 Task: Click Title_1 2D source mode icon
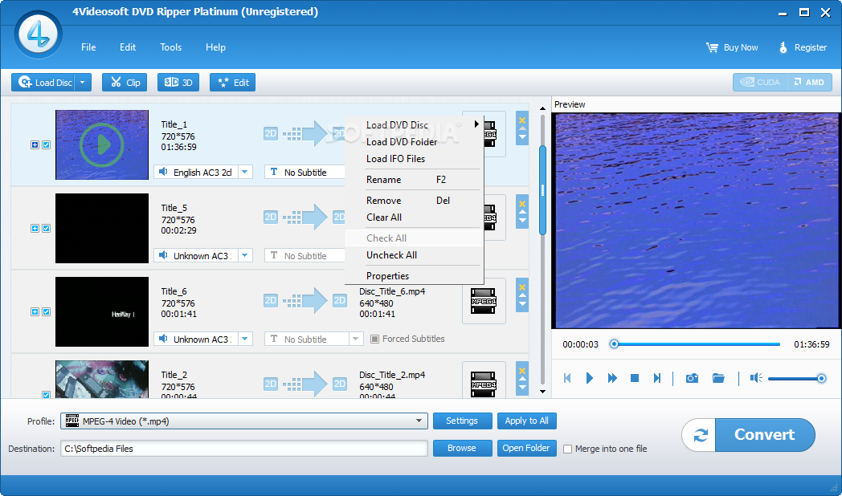coord(271,133)
